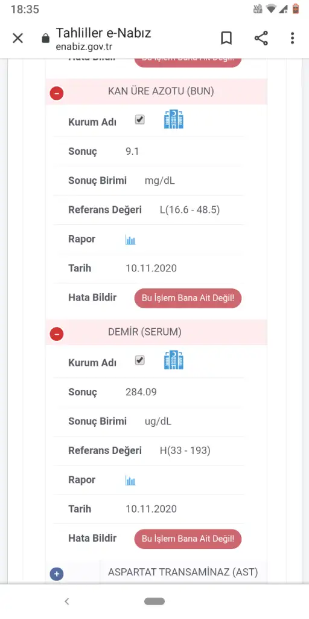Open hospital icon under DEMİR (SERUM)
Screen dimensions: 309x619
[x=174, y=360]
